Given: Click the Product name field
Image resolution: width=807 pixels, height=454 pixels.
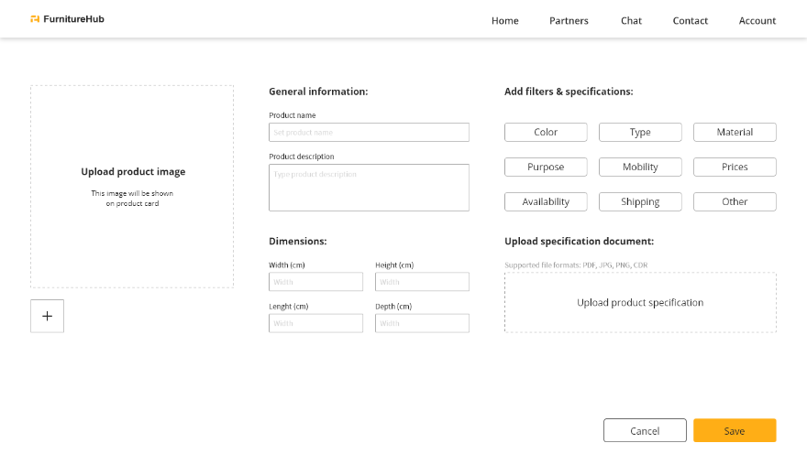Looking at the screenshot, I should click(x=369, y=133).
